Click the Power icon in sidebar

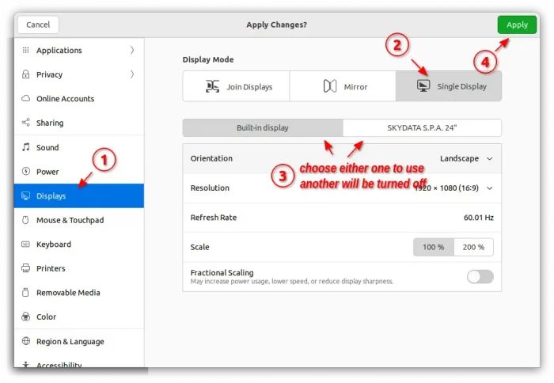click(x=26, y=172)
